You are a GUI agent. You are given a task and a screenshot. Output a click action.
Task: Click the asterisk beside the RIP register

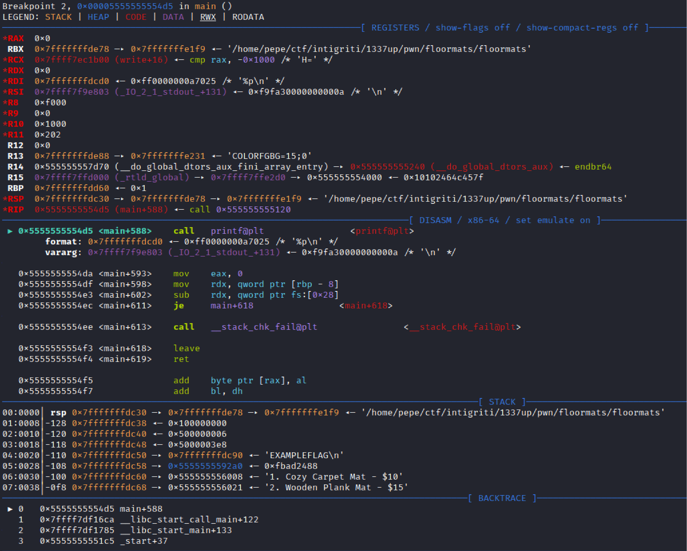(5, 209)
